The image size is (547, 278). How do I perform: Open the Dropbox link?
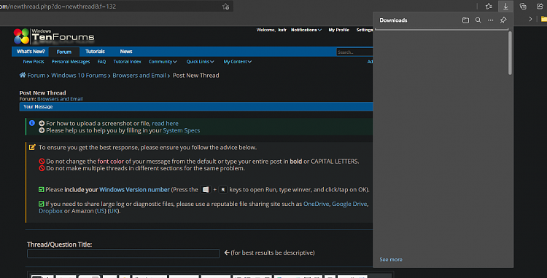(50, 211)
